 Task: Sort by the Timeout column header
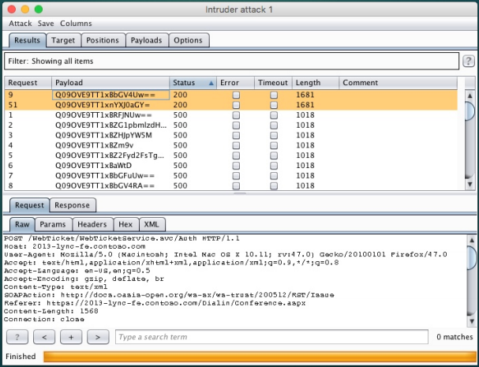273,83
